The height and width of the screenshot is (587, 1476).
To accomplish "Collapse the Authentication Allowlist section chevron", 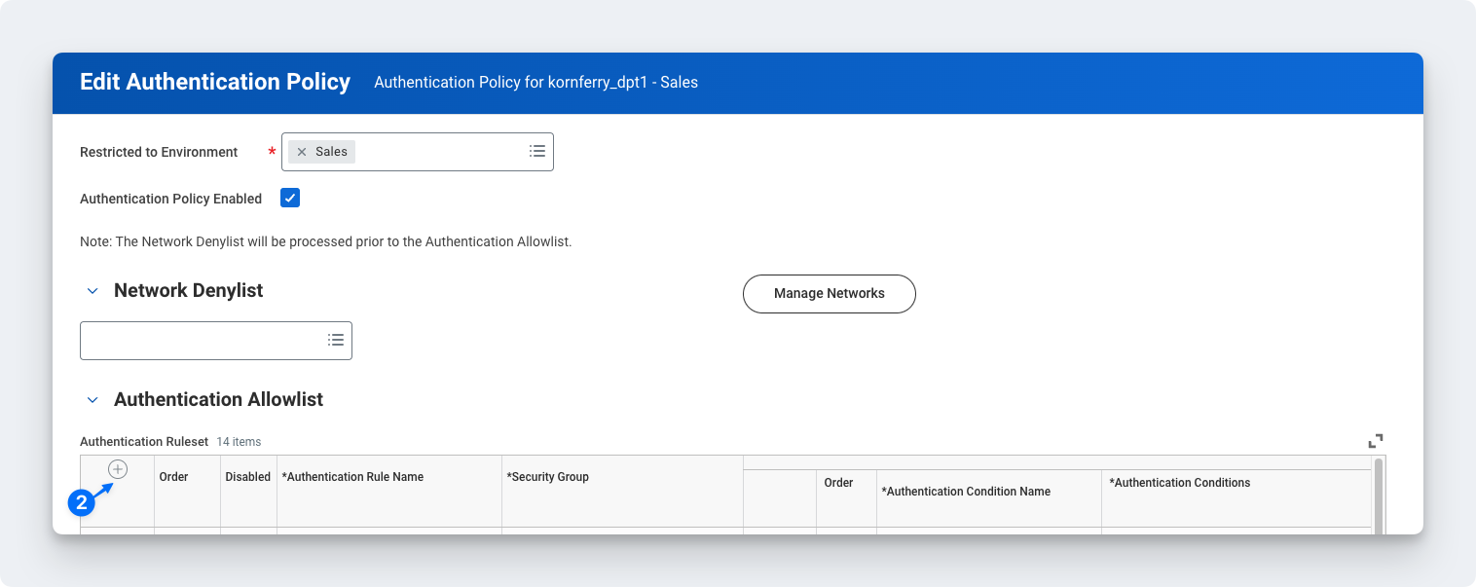I will coord(92,400).
